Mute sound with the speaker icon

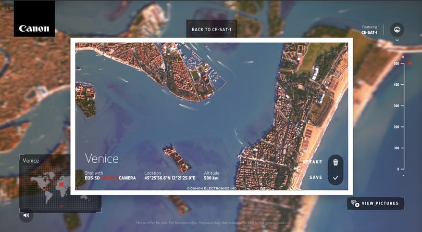point(26,215)
